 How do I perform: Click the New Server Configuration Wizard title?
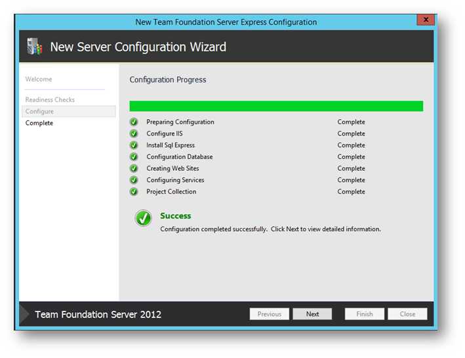[x=138, y=46]
